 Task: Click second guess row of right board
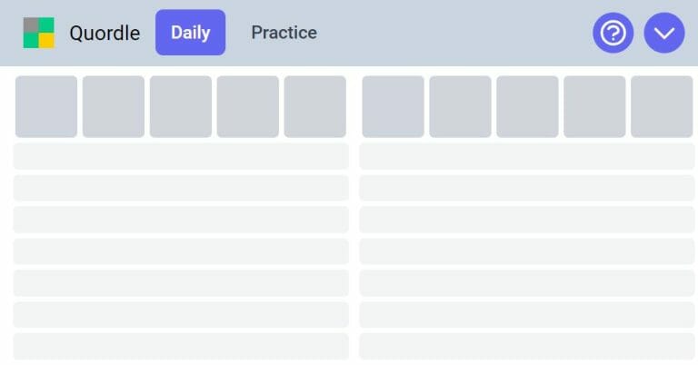tap(527, 156)
